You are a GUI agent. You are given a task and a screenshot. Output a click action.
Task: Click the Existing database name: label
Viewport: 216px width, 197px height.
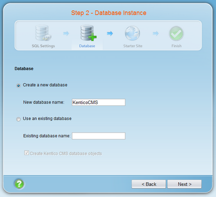pos(47,136)
